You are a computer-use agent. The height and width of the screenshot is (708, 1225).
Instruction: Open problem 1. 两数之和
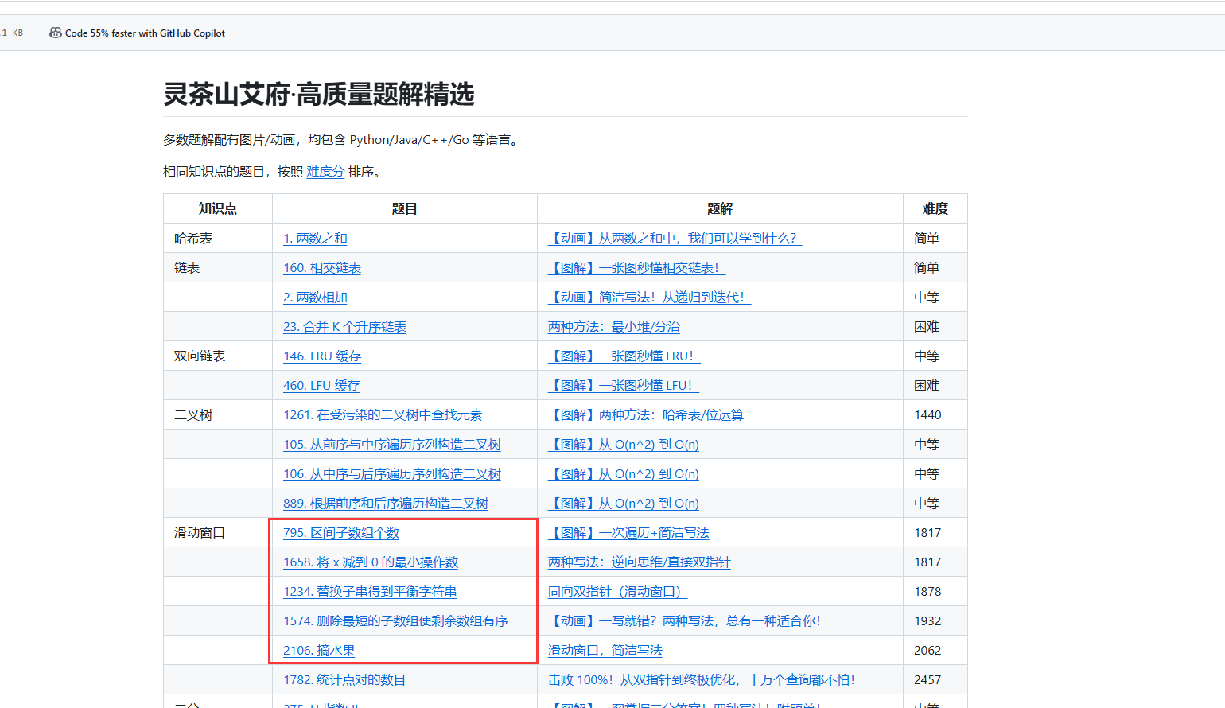tap(315, 238)
